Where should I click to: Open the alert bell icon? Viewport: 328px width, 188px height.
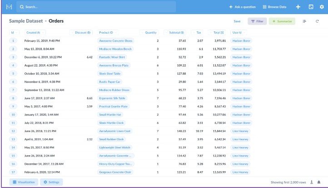pos(318,182)
